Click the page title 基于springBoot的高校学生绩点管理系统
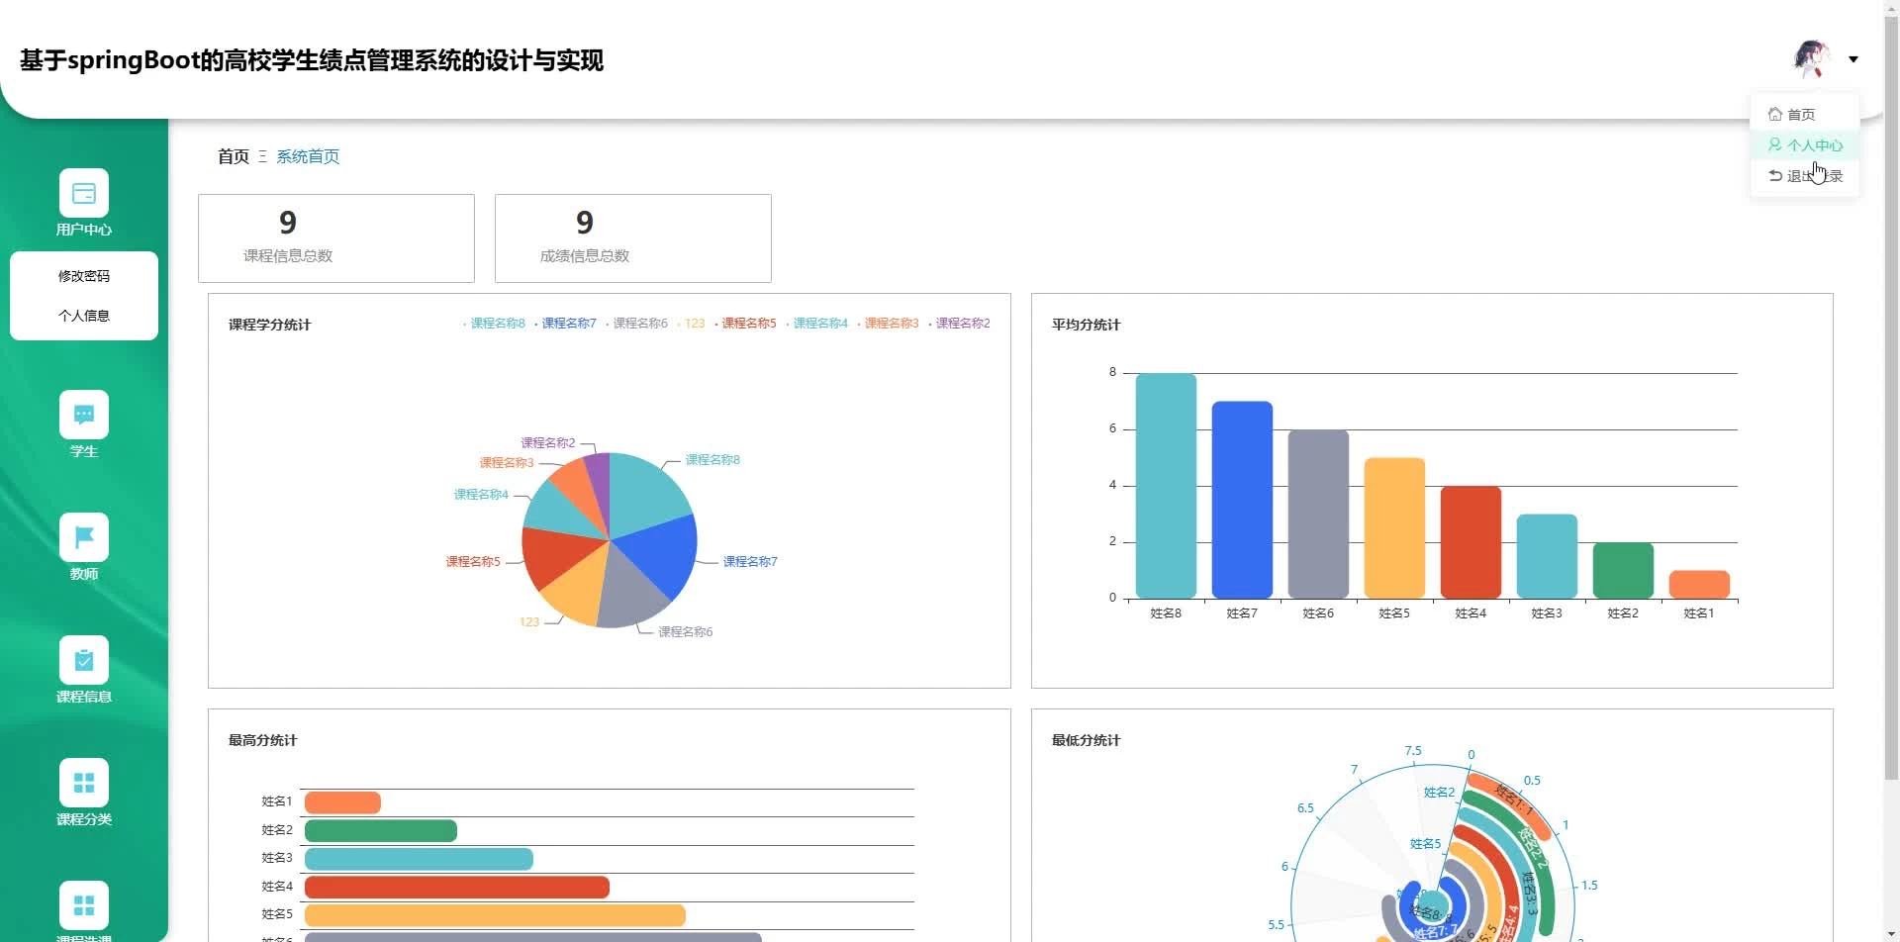The image size is (1900, 942). (x=312, y=60)
